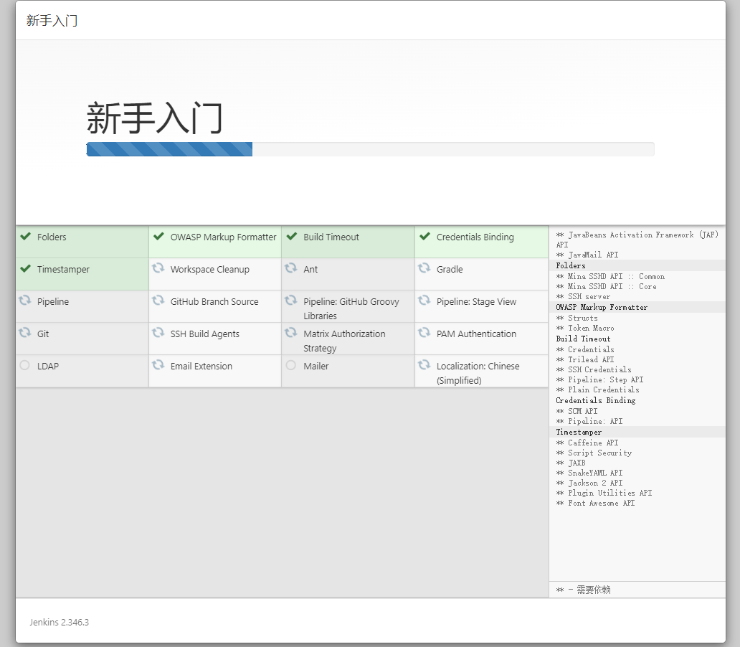740x647 pixels.
Task: Click the pending circle next to Mailer
Action: (x=290, y=366)
